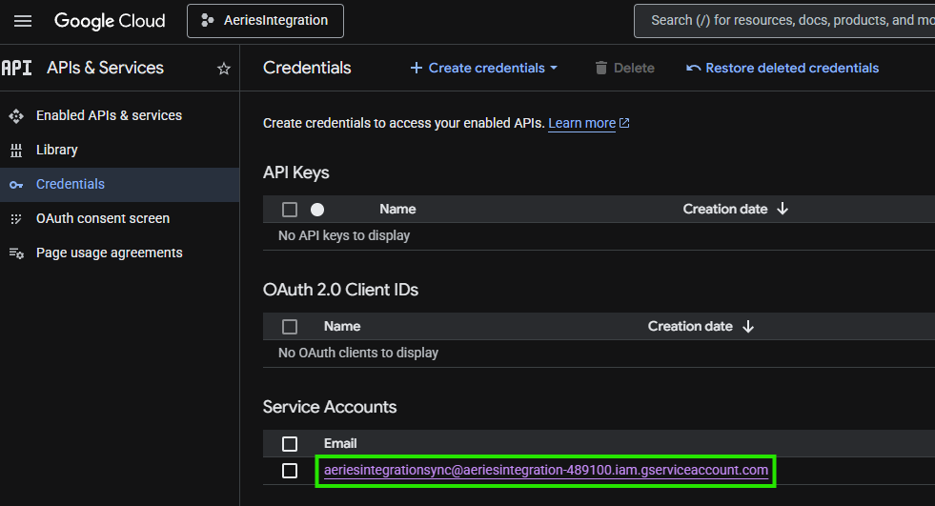Click the OAuth consent screen icon

tap(16, 219)
